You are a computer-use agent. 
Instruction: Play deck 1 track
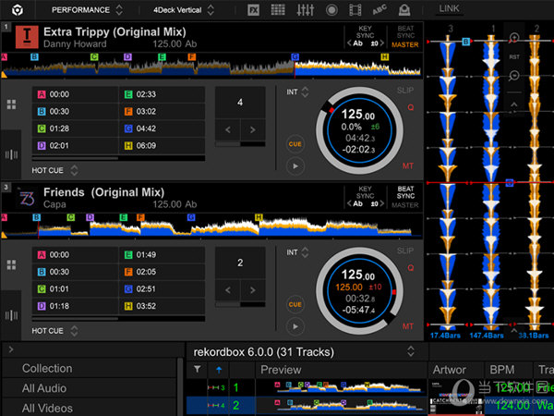click(295, 165)
